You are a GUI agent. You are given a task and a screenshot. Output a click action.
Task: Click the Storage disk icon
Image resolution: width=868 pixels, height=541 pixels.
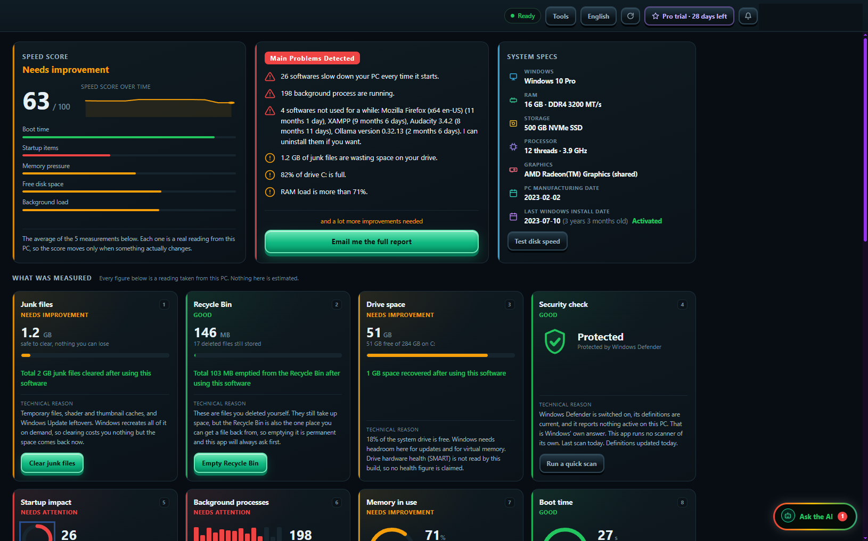click(513, 123)
